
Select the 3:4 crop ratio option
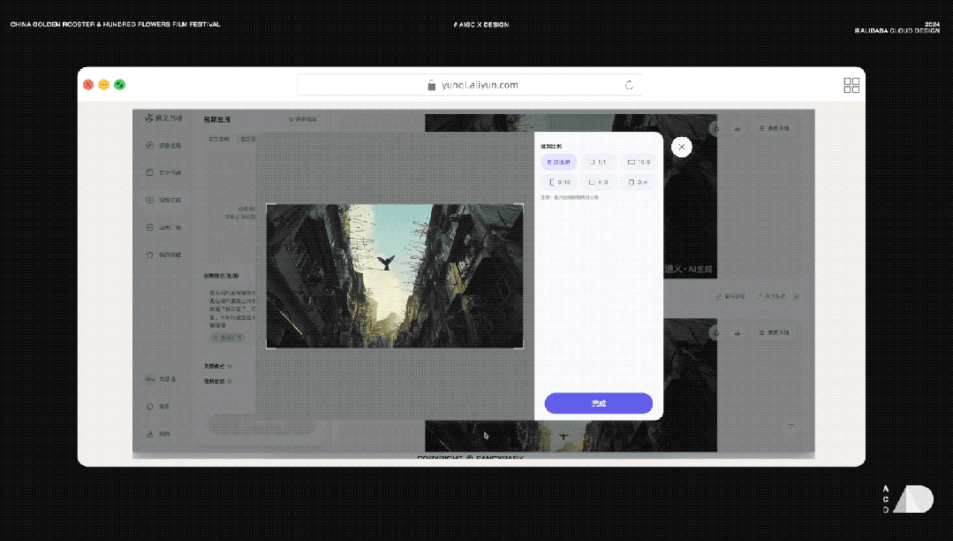click(x=639, y=182)
